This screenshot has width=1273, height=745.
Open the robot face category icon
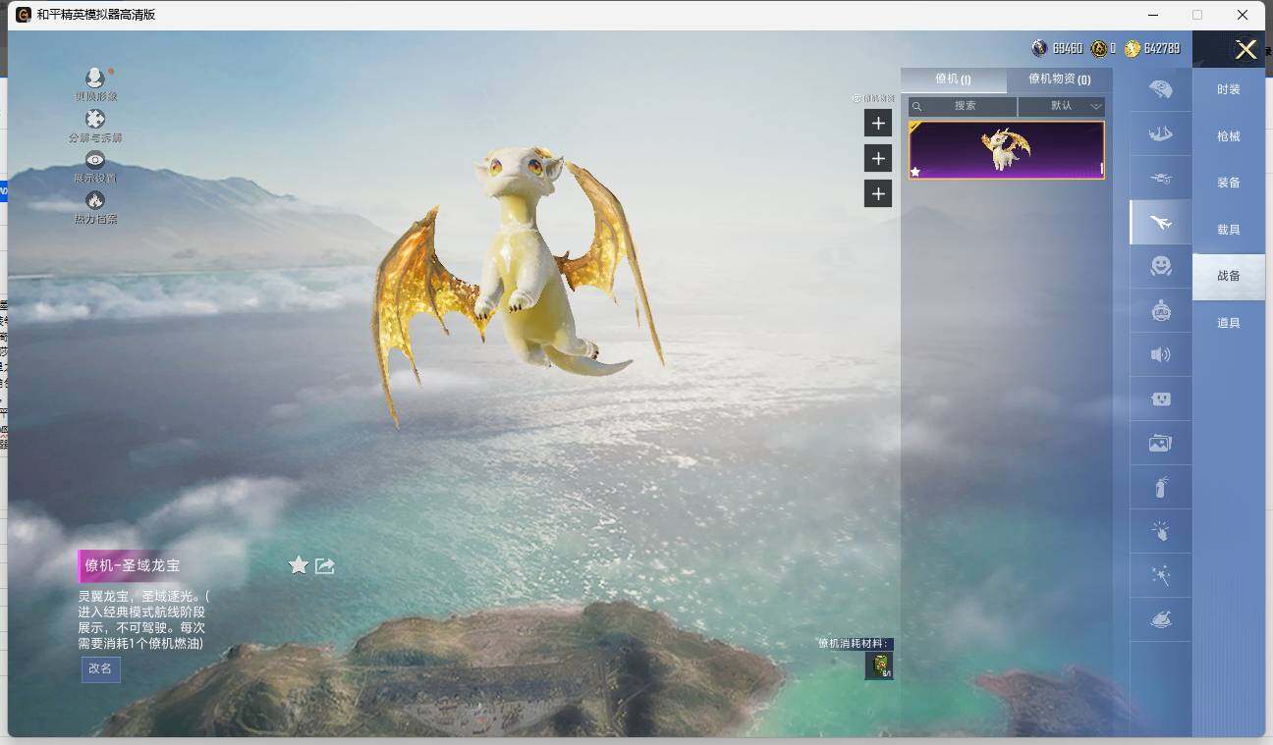pyautogui.click(x=1160, y=399)
